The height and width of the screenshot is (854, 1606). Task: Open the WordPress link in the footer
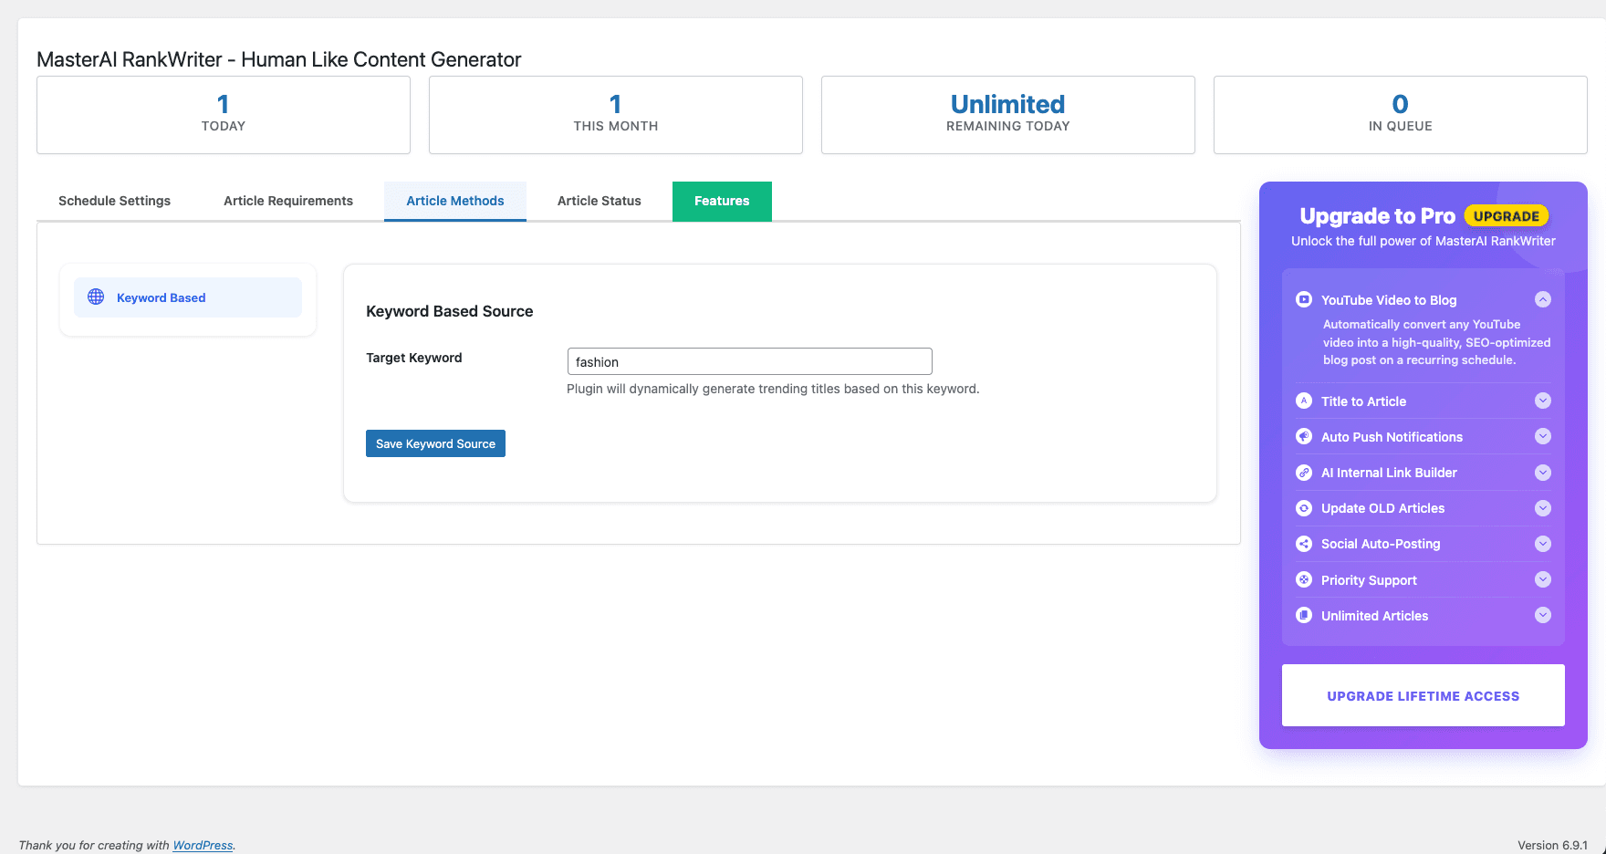click(x=203, y=845)
